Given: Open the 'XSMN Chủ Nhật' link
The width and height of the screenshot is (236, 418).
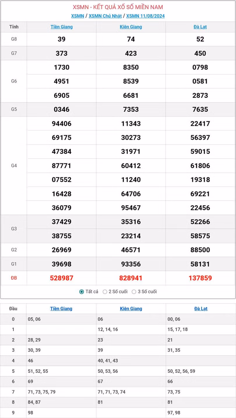Looking at the screenshot, I should click(x=105, y=16).
